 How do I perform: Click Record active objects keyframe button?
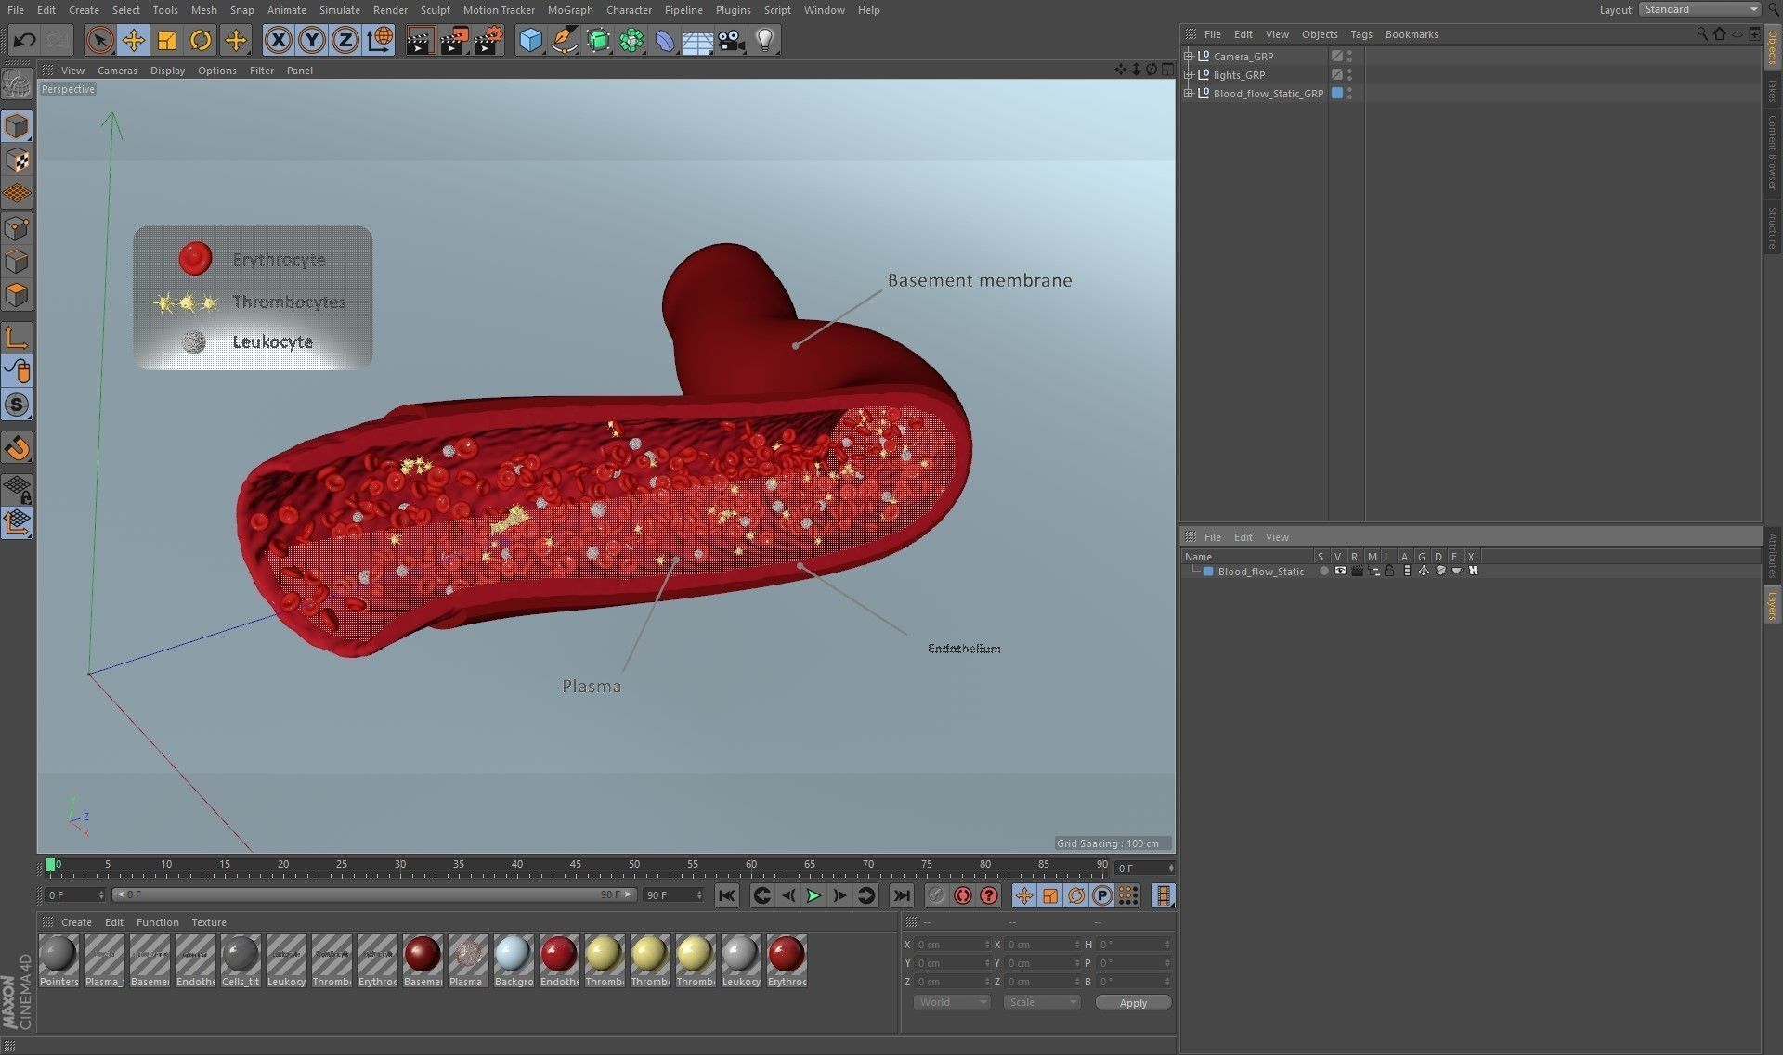pyautogui.click(x=937, y=895)
